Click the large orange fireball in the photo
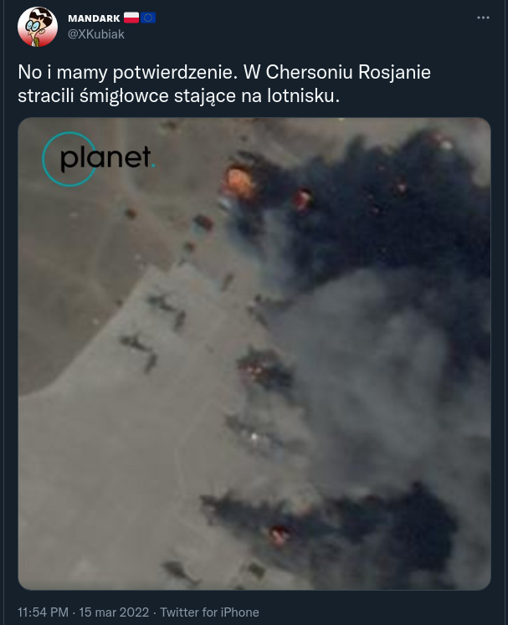The width and height of the screenshot is (508, 625). coord(239,183)
